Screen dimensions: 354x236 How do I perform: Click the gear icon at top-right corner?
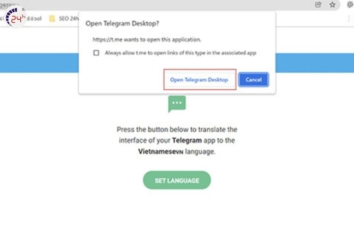point(350,4)
